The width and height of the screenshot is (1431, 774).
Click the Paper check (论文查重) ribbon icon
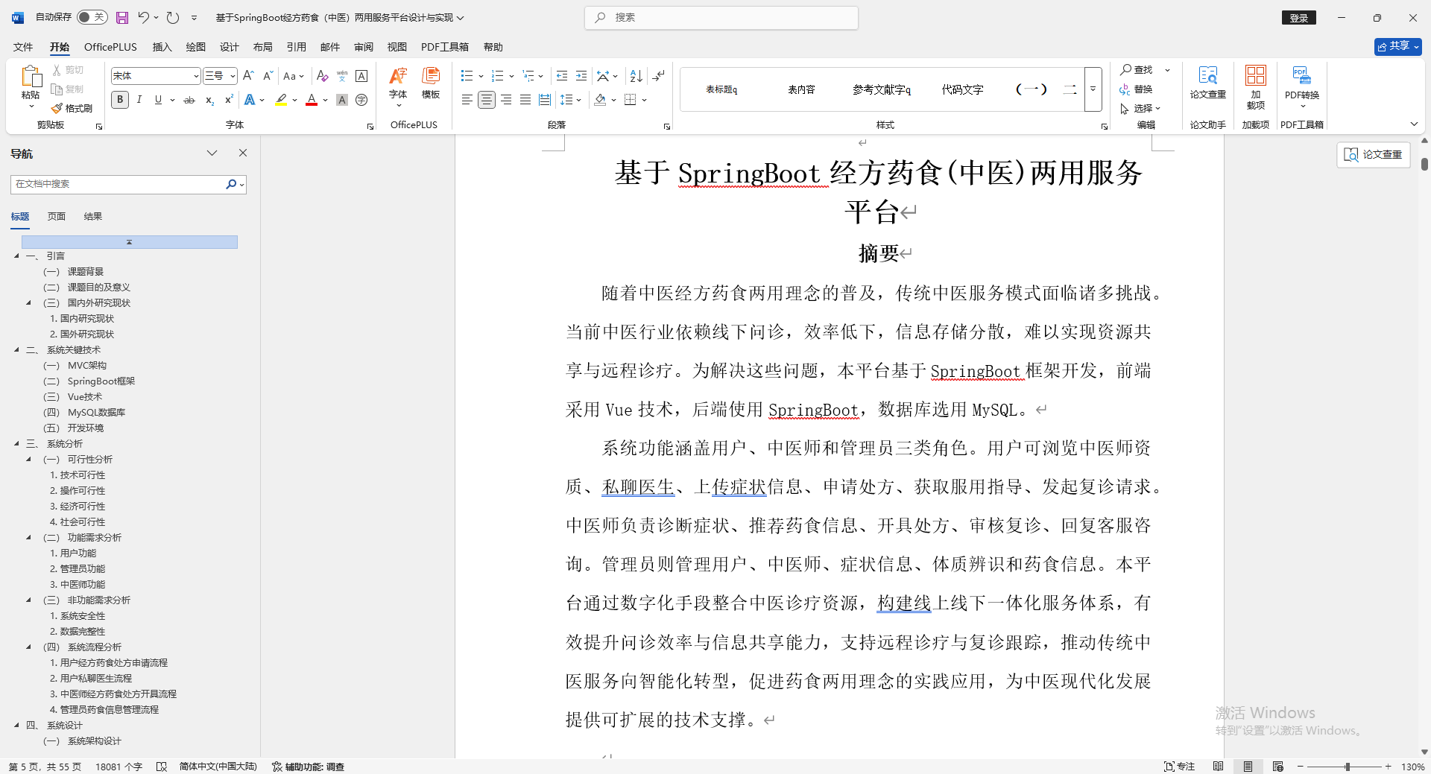(1208, 83)
